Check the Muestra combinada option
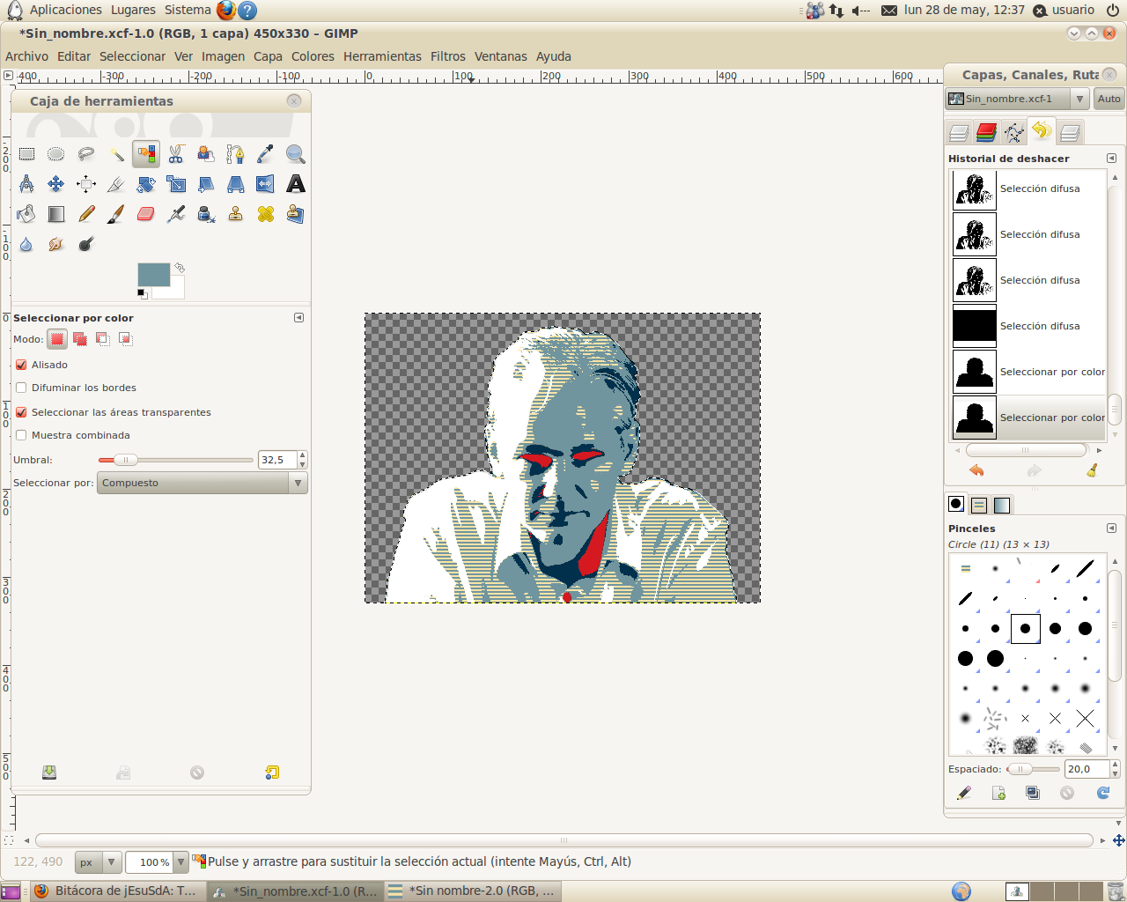This screenshot has height=902, width=1127. pos(19,433)
